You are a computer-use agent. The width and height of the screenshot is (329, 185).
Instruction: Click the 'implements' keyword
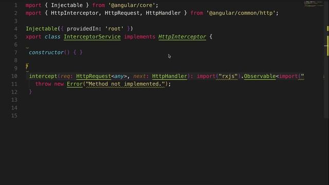pyautogui.click(x=139, y=36)
